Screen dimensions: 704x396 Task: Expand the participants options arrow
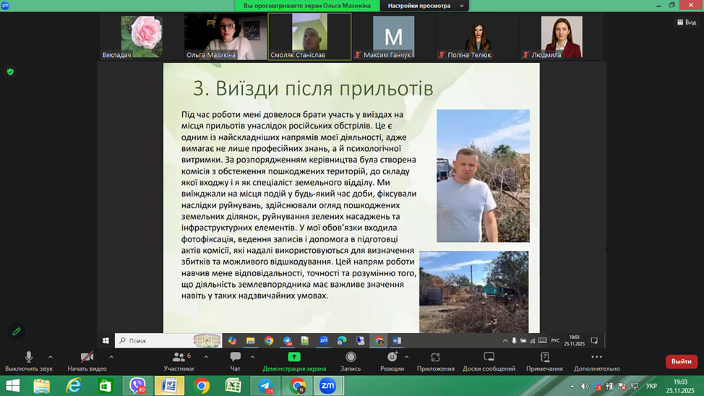point(205,356)
